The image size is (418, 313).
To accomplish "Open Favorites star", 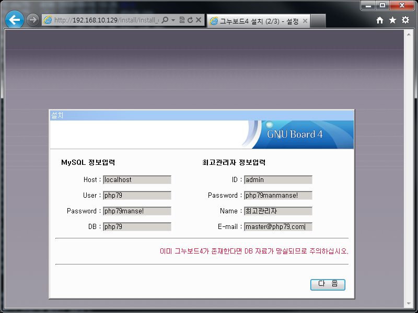I will click(392, 20).
